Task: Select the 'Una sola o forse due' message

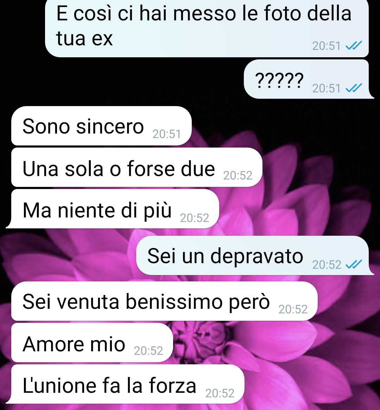Action: point(137,167)
